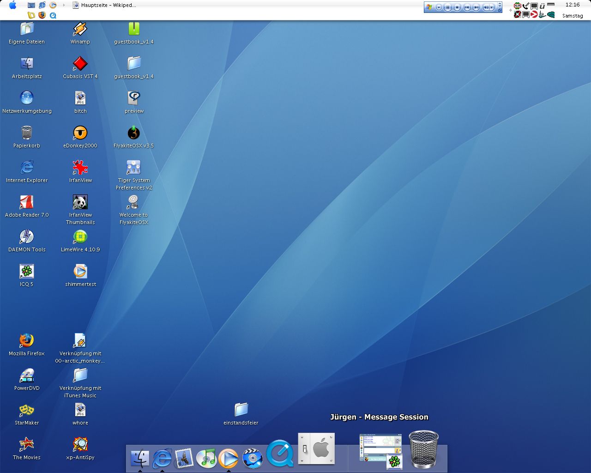Click Internet Explorer in the dock
The width and height of the screenshot is (591, 473).
click(162, 458)
